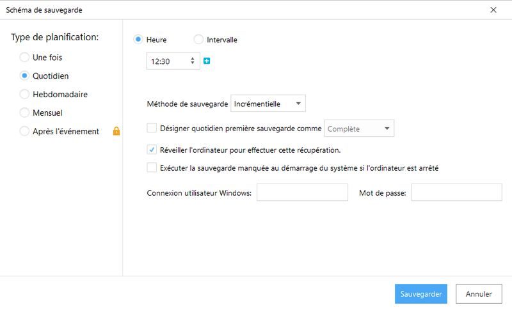The width and height of the screenshot is (512, 314).
Task: Open the Incrémentielle method dropdown
Action: click(268, 103)
